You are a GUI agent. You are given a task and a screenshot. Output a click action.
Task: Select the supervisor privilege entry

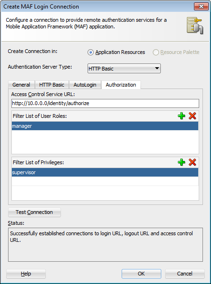coord(105,172)
